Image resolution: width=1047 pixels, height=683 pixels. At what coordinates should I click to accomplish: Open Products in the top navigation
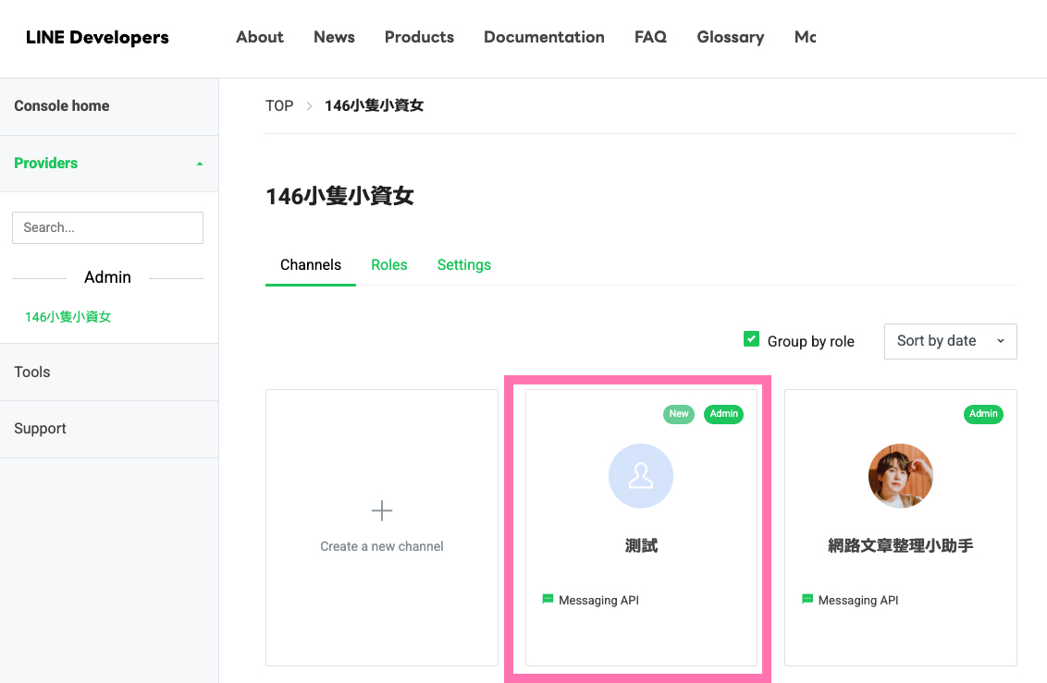click(x=419, y=38)
